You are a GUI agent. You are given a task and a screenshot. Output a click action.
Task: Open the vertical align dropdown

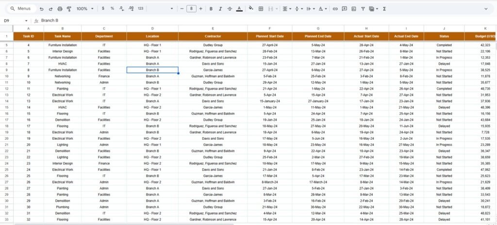tap(298, 9)
